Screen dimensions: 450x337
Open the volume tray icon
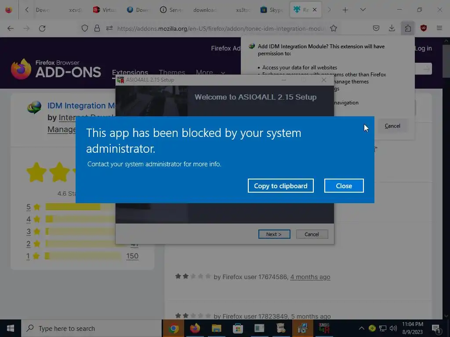(393, 328)
